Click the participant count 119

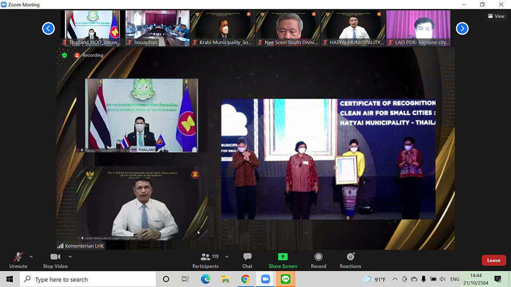(216, 256)
